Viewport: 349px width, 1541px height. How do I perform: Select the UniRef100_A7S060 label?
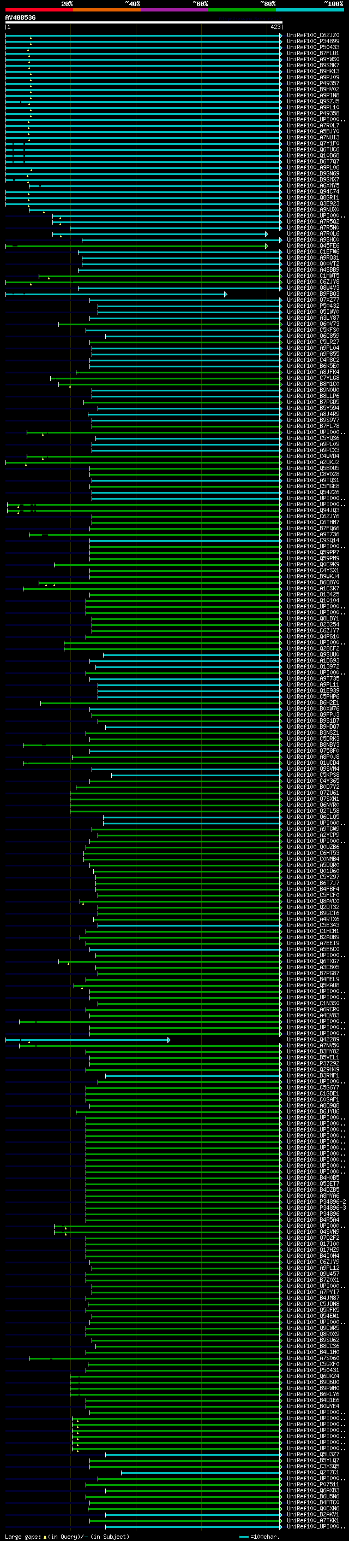pos(313,1358)
